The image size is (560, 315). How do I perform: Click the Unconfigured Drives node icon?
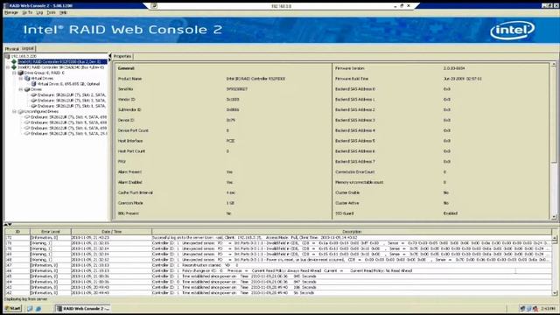(21, 111)
